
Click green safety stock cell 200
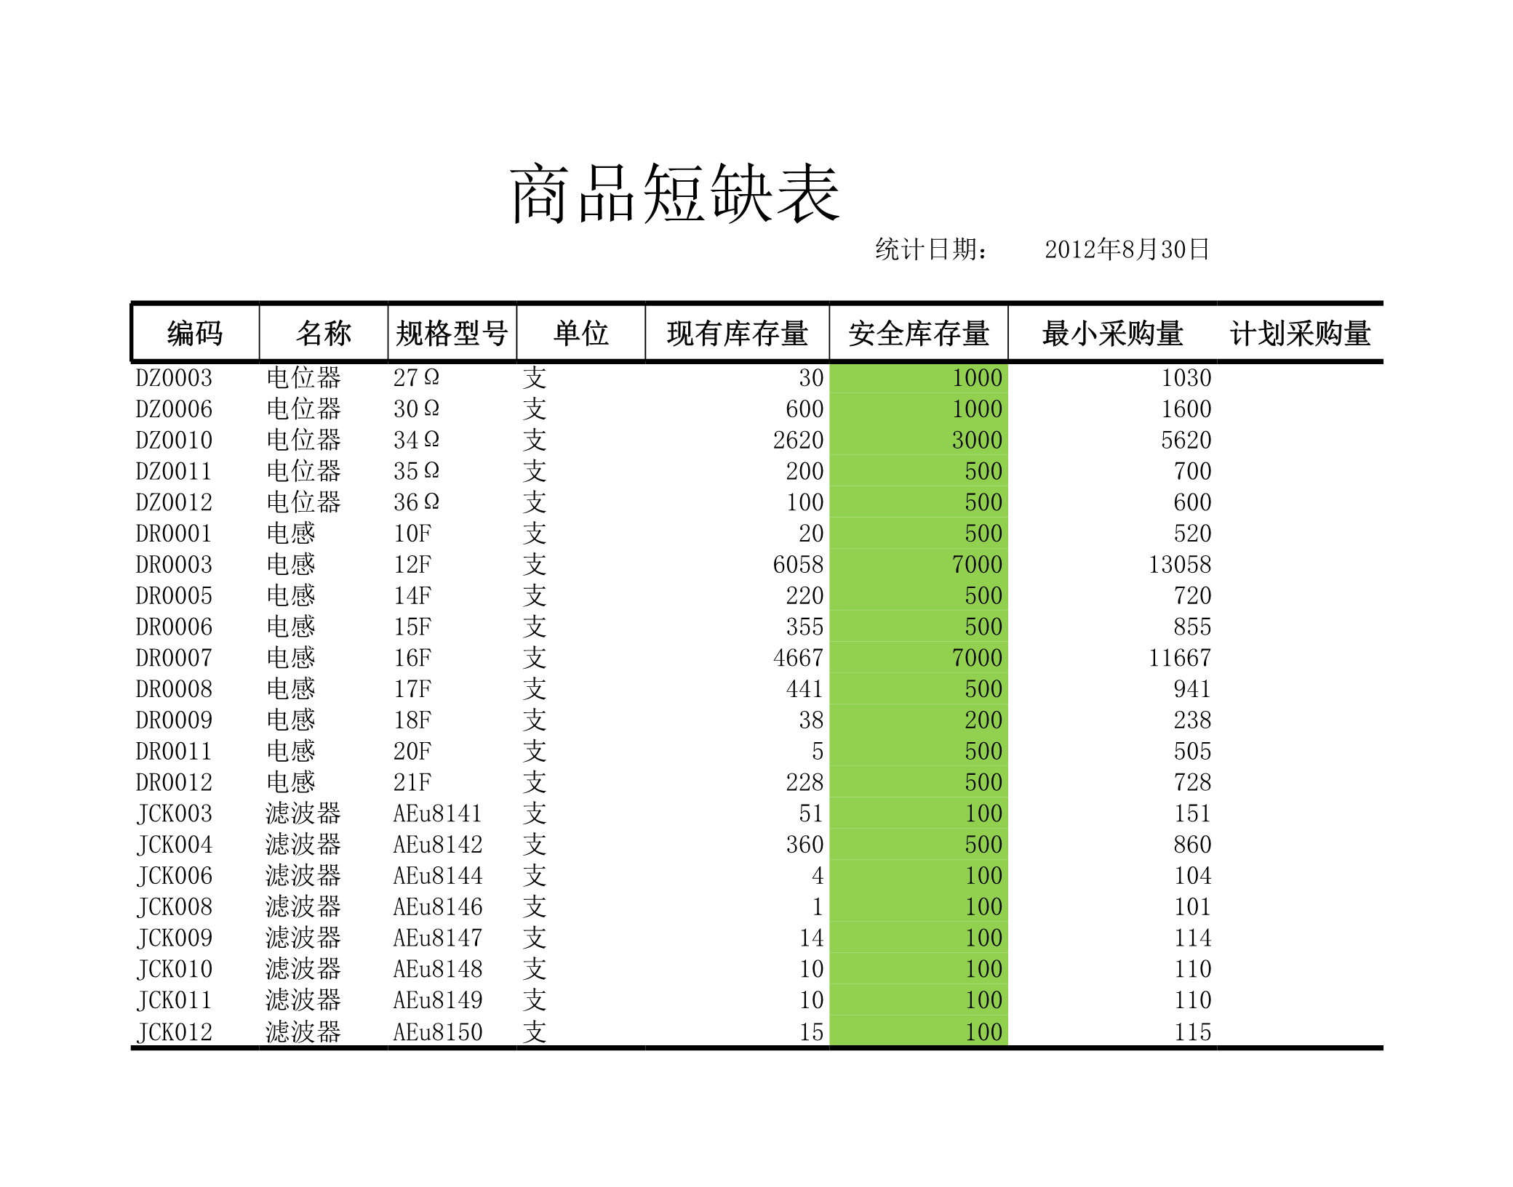pos(983,720)
